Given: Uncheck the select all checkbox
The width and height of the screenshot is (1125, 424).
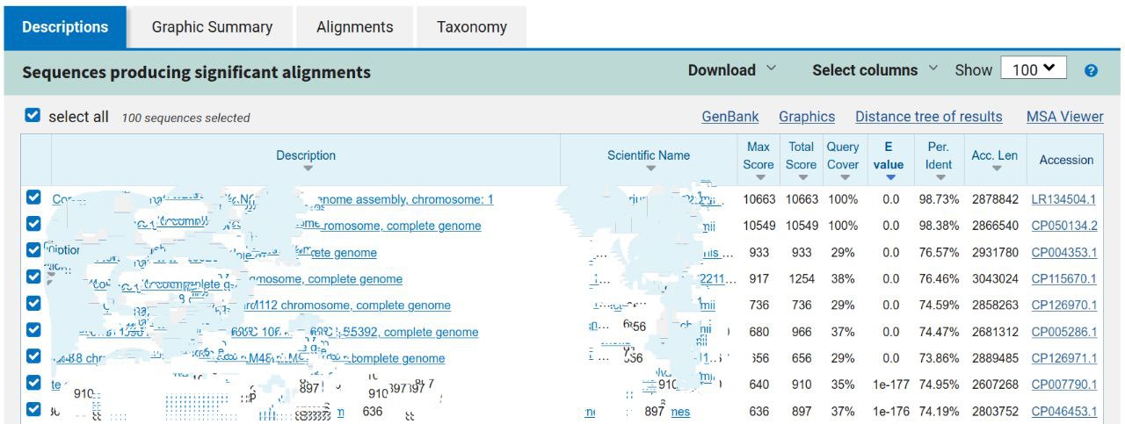Looking at the screenshot, I should click(x=33, y=116).
